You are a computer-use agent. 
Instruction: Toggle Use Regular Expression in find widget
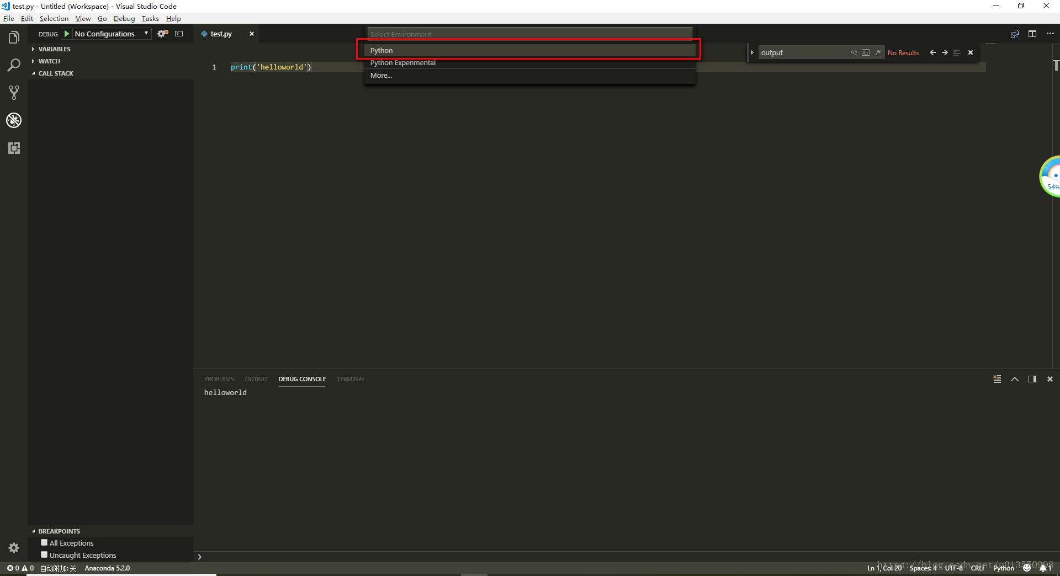(x=878, y=52)
